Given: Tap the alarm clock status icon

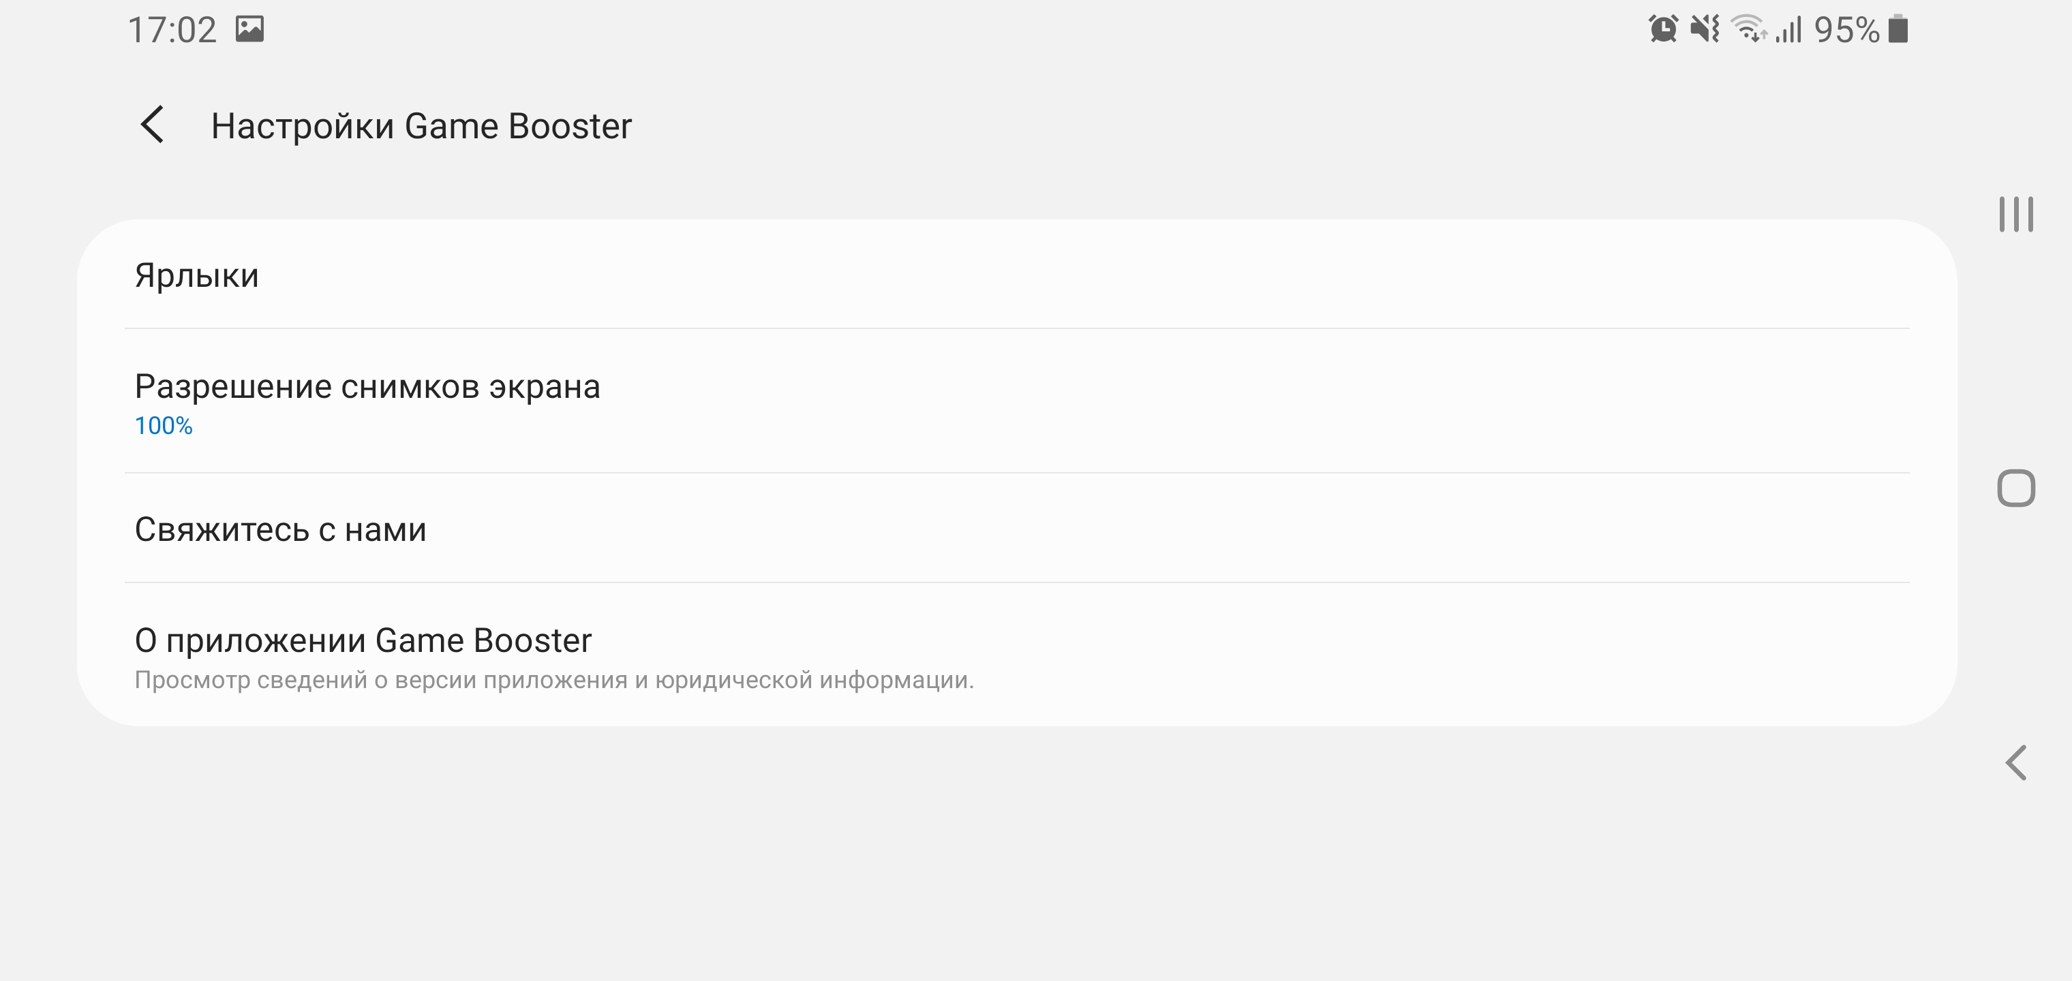Looking at the screenshot, I should pos(1662,29).
